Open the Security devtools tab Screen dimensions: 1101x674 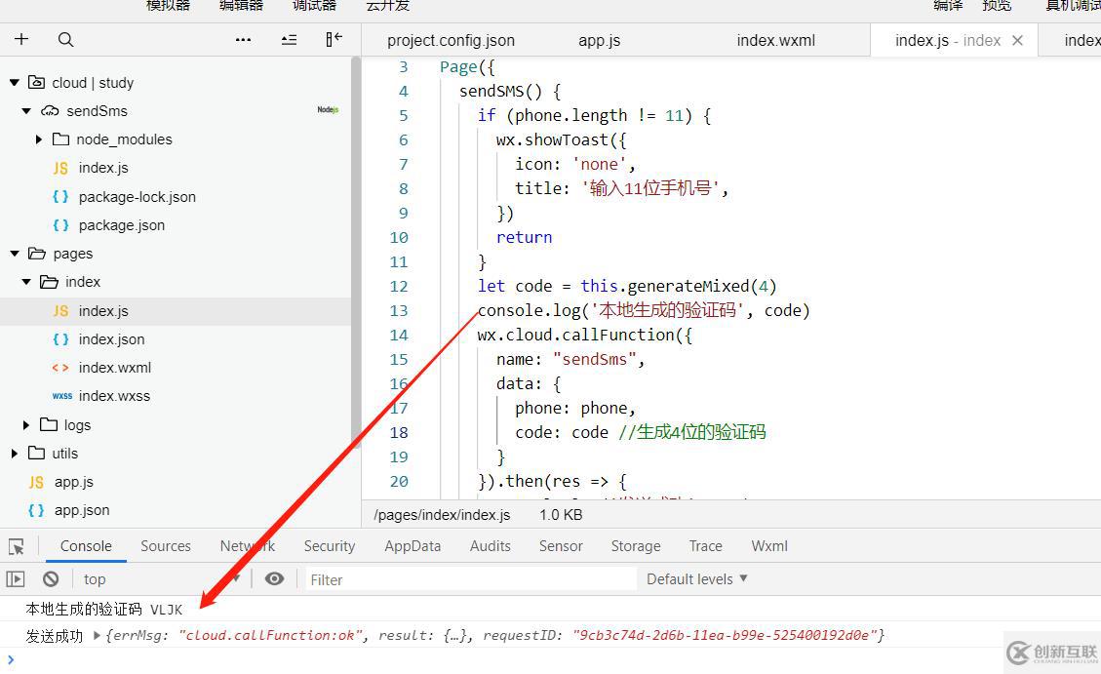point(330,546)
